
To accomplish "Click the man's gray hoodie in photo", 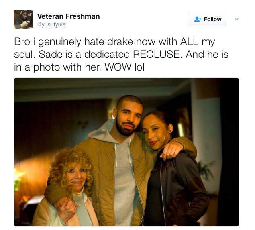I will pyautogui.click(x=124, y=171).
